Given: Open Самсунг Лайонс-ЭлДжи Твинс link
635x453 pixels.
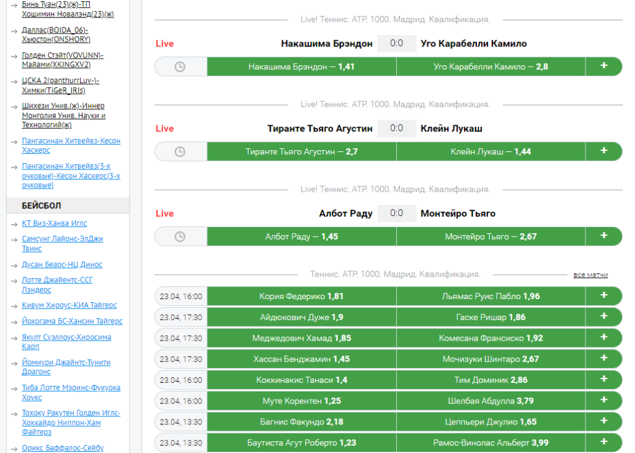Looking at the screenshot, I should (x=63, y=244).
